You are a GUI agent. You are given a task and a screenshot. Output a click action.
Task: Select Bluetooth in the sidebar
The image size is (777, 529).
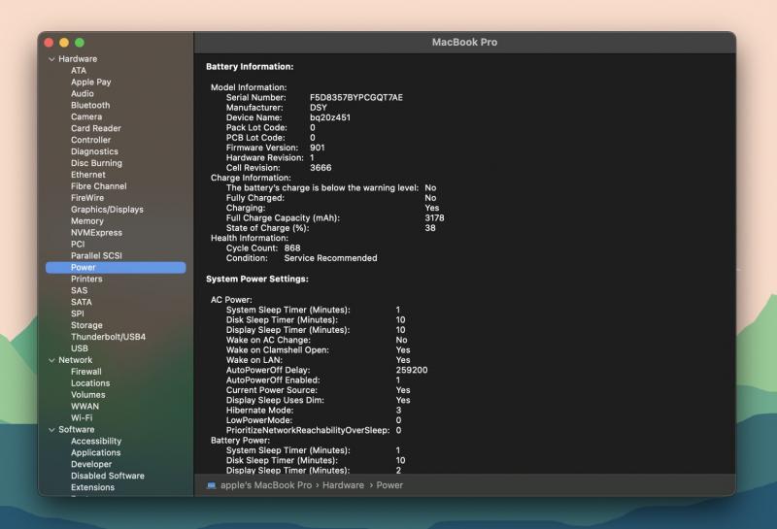tap(90, 105)
